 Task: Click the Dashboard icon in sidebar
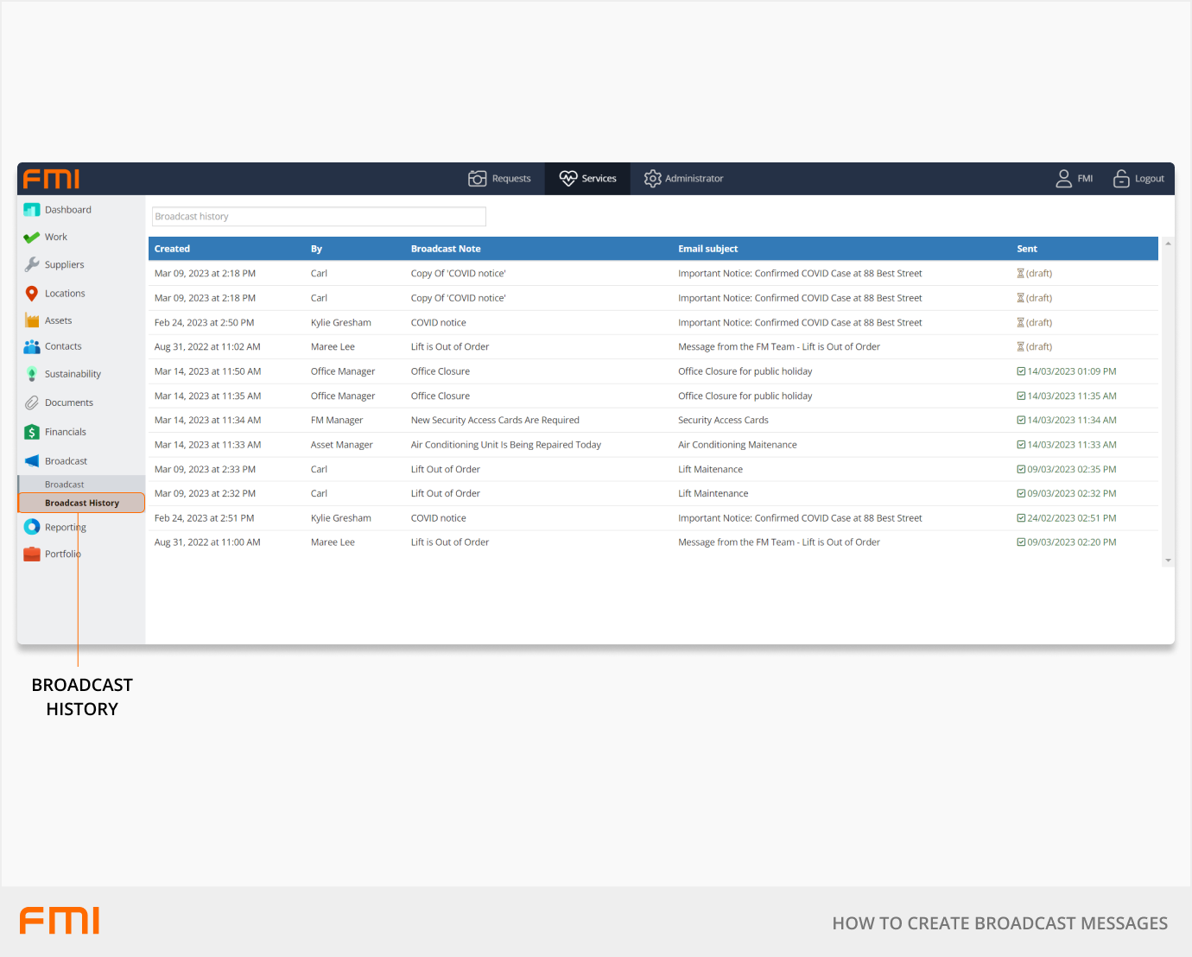[x=32, y=210]
